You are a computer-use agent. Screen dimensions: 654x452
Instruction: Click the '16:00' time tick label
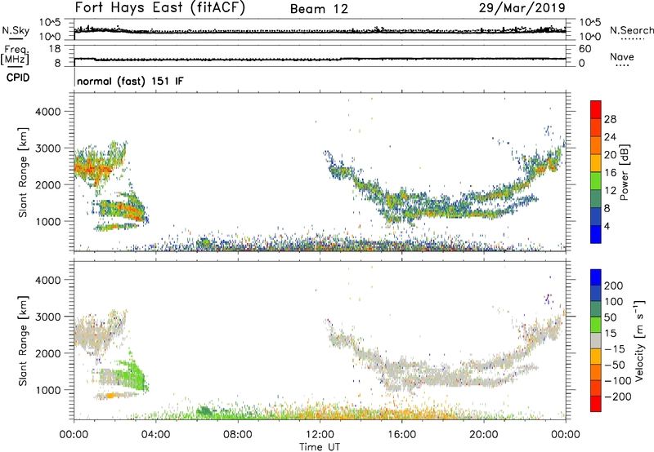(x=401, y=435)
